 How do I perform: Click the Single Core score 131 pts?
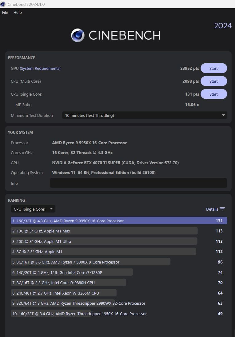[x=192, y=94]
